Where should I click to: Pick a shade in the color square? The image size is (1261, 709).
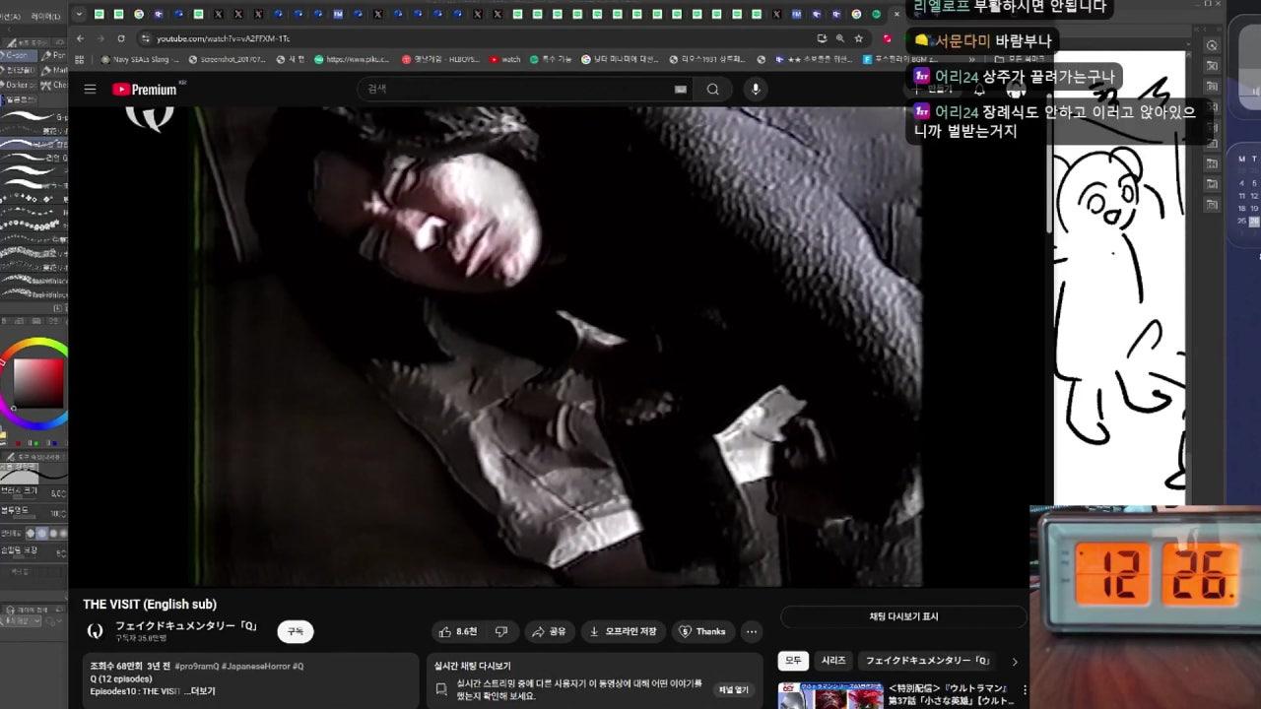coord(37,382)
